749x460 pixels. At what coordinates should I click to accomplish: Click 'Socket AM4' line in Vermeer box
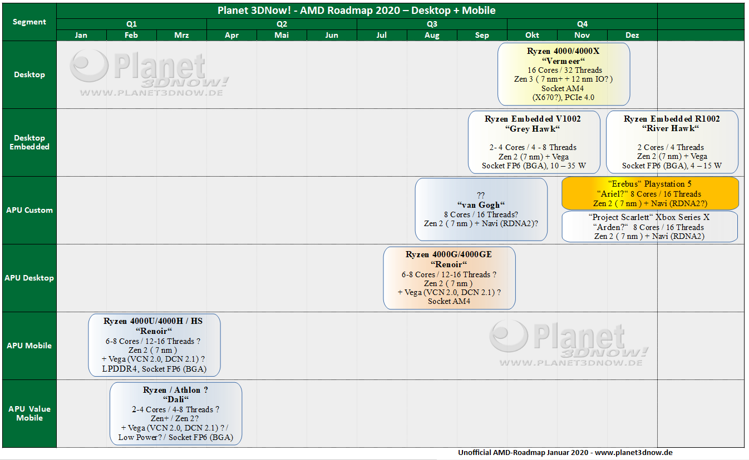[564, 88]
